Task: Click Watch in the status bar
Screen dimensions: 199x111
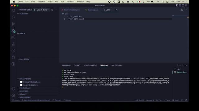Action: (x=67, y=100)
